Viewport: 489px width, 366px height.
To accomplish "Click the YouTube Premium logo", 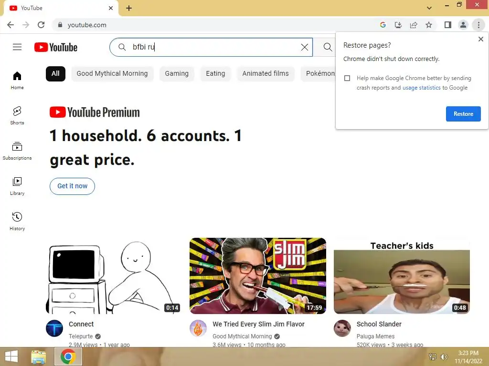I will (95, 112).
